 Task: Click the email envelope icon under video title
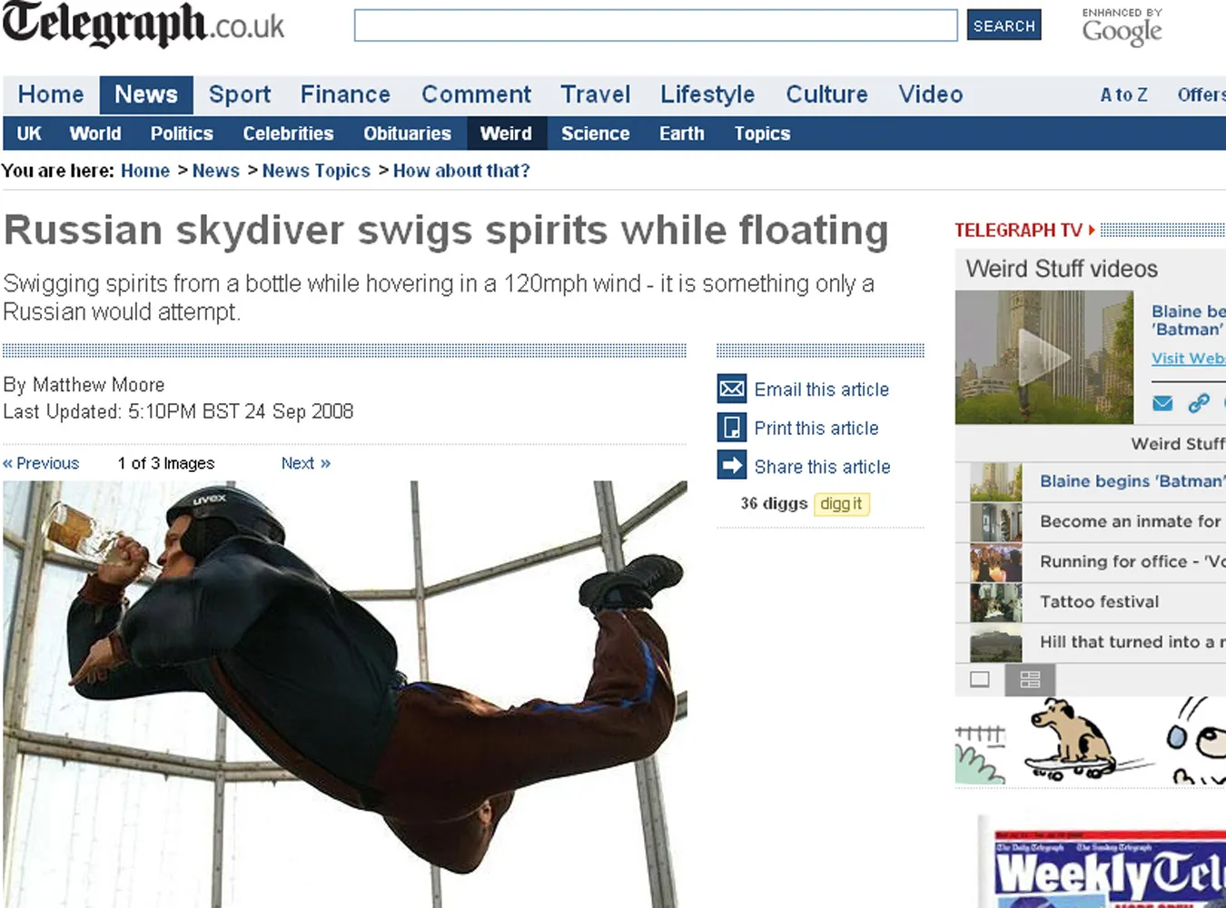point(1162,403)
